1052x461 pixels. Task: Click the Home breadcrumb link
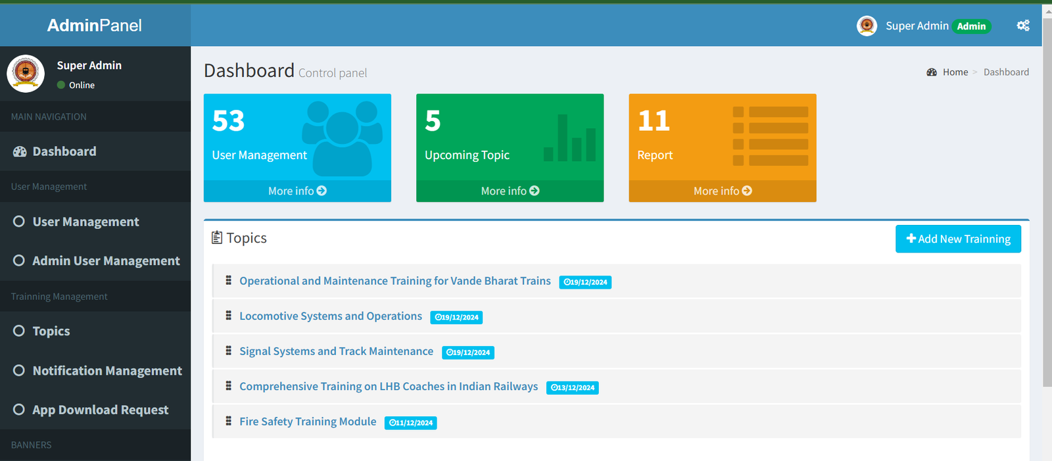pos(955,72)
